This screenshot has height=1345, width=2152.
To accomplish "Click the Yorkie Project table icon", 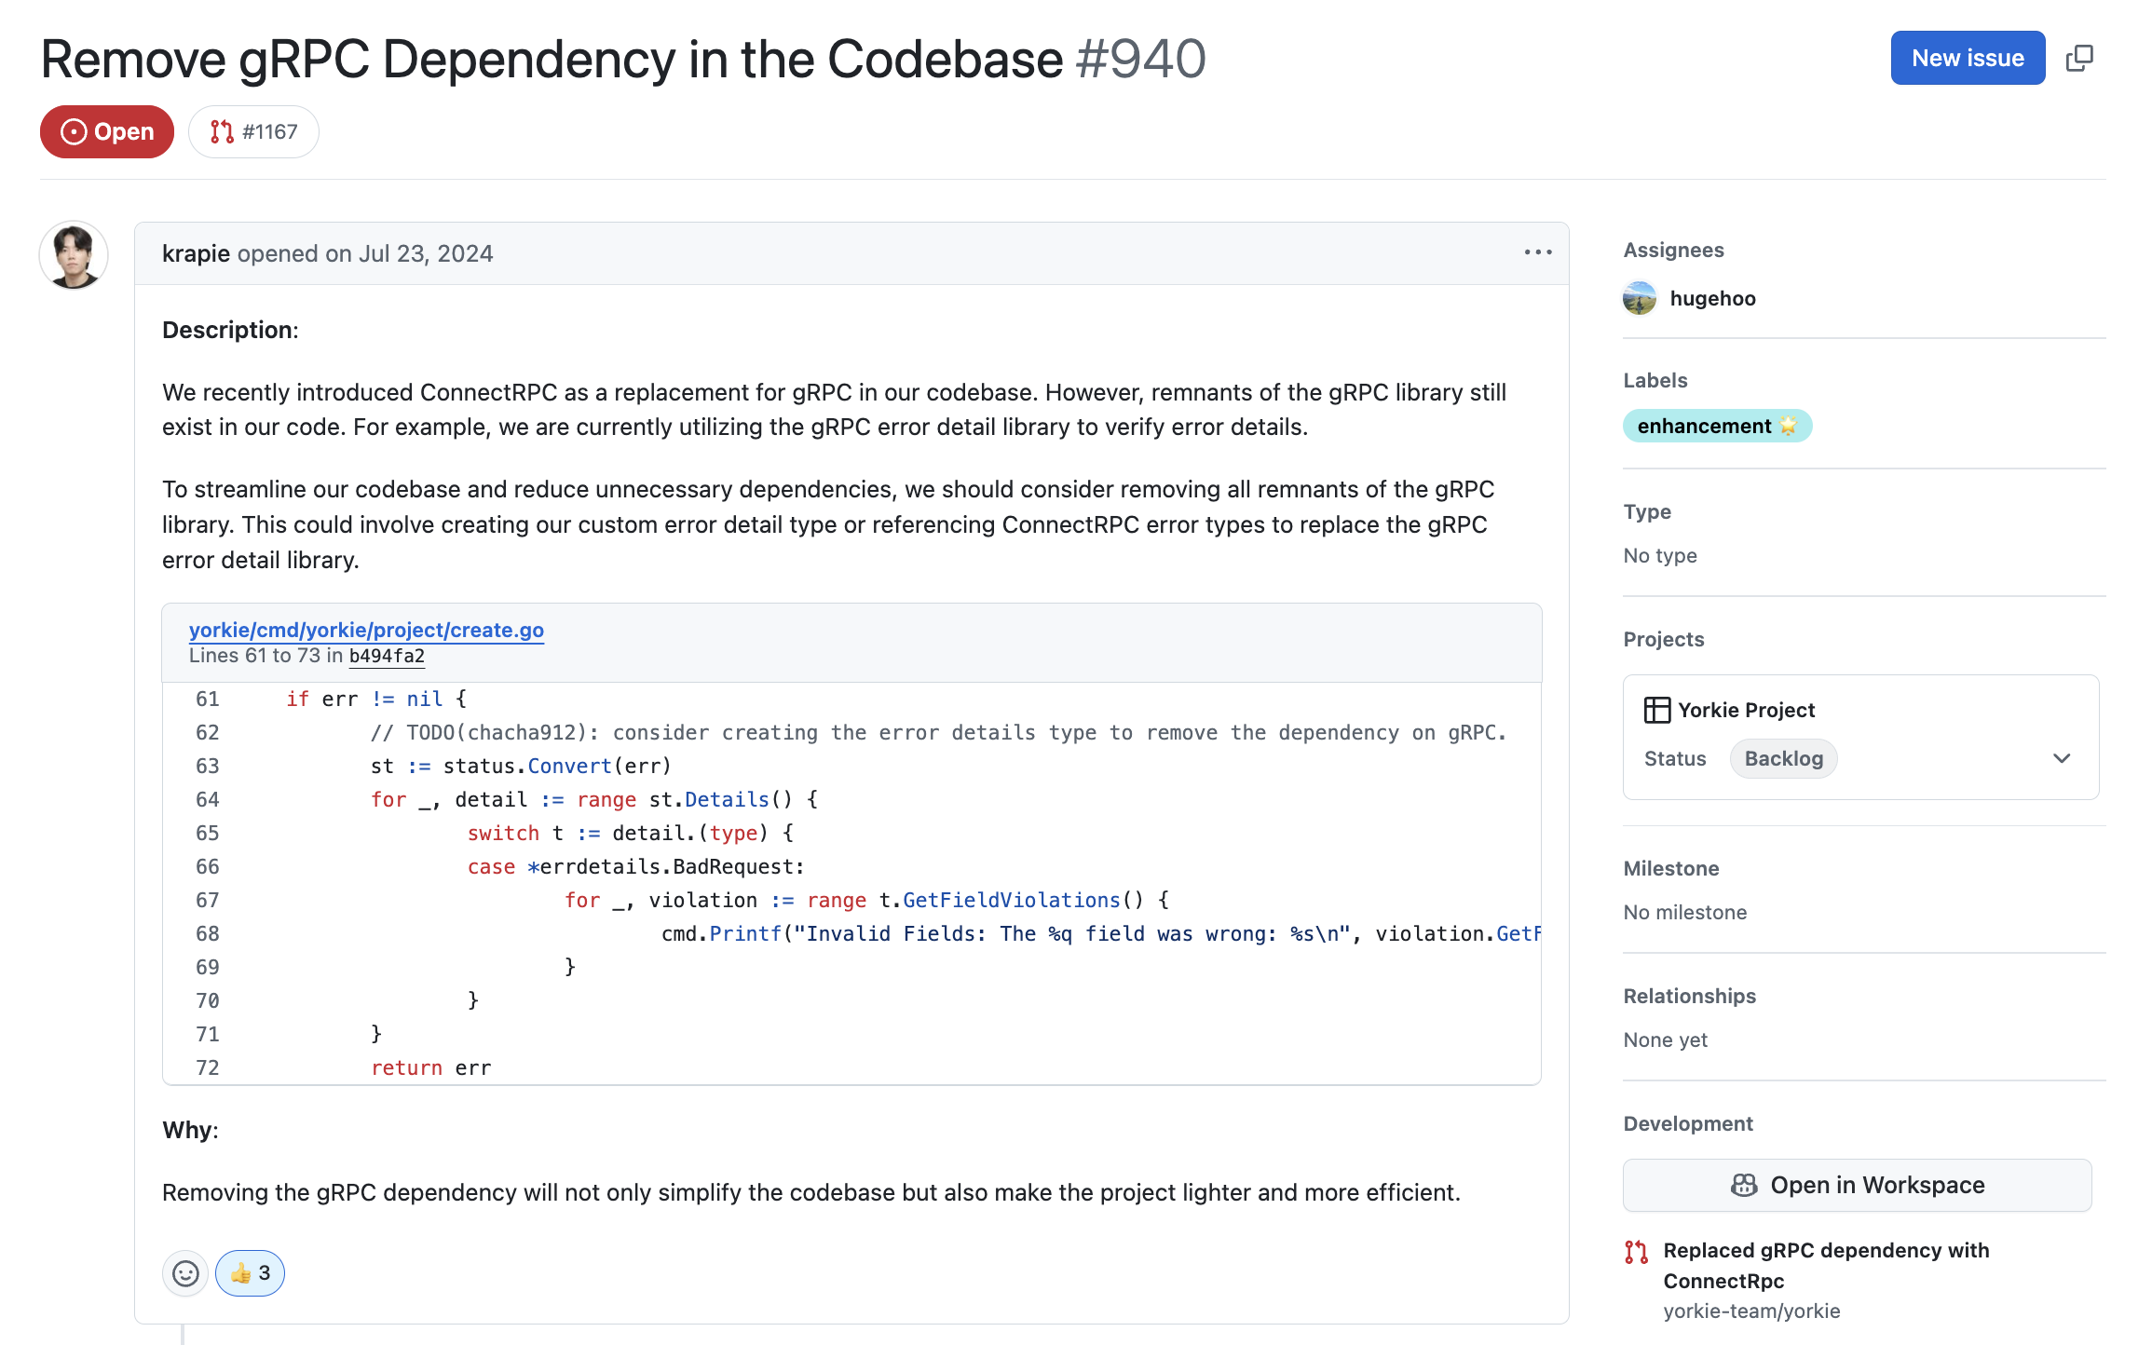I will click(1656, 710).
